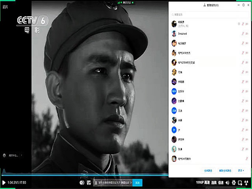The height and width of the screenshot is (189, 252).
Task: Unmute the microphone in the last member row
Action: coord(247,159)
